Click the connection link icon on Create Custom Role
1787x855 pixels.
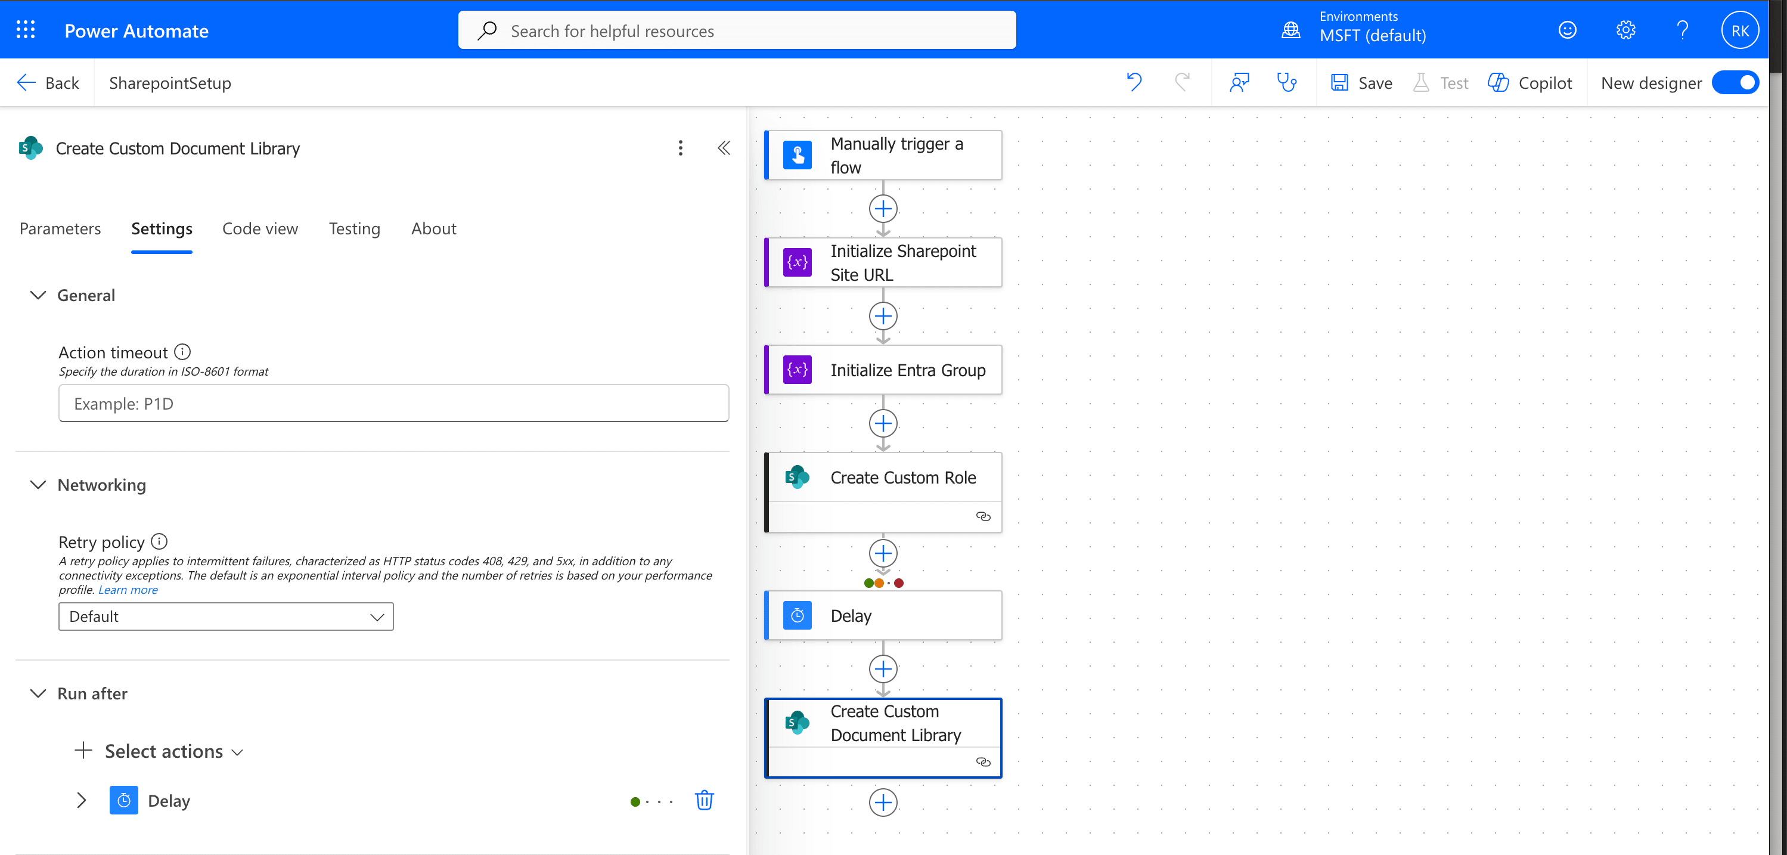point(983,516)
